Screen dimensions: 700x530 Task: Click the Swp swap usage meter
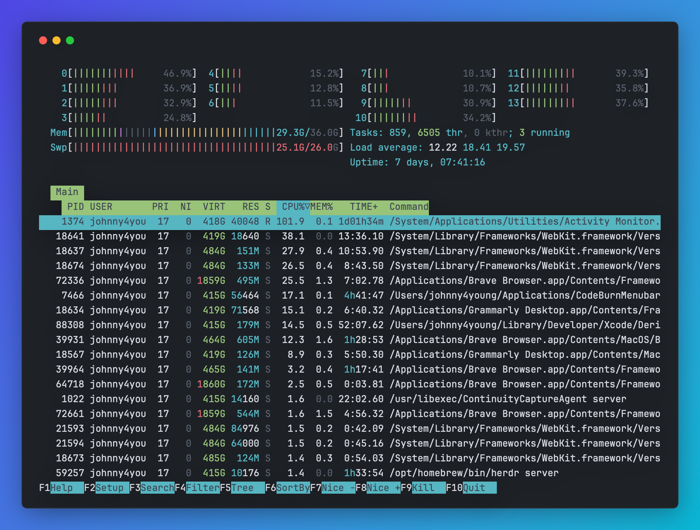(x=197, y=148)
